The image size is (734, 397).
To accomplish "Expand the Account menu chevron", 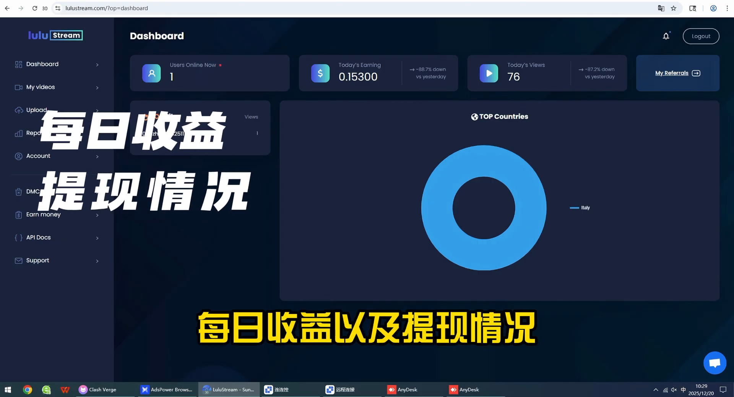I will [97, 157].
